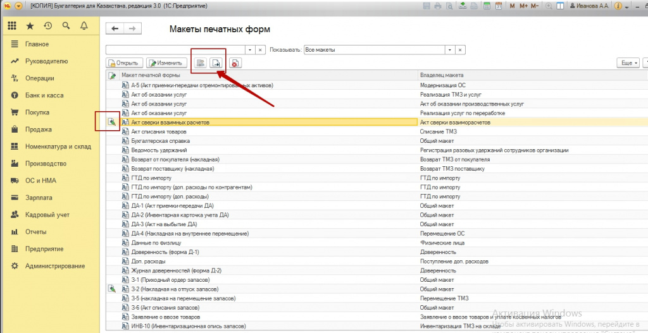Sort by Макет печатной формы column header
Viewport: 648px width, 333px height.
[268, 75]
